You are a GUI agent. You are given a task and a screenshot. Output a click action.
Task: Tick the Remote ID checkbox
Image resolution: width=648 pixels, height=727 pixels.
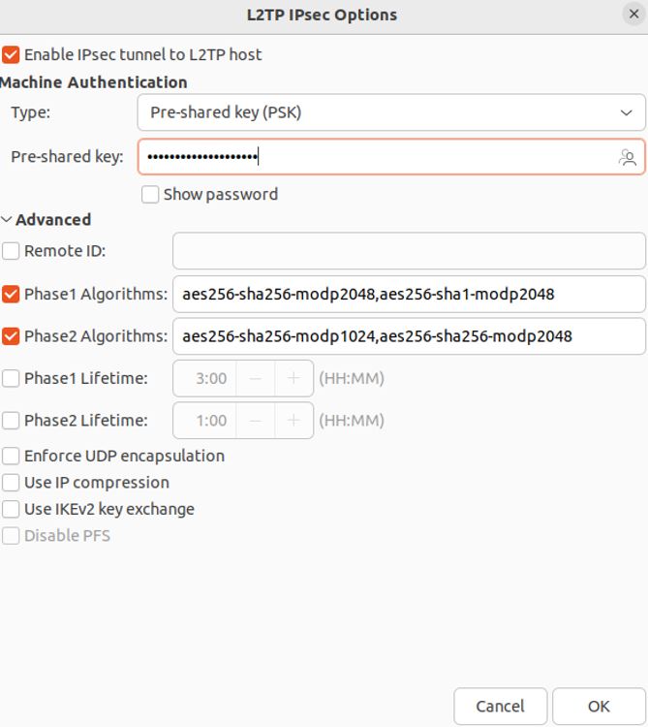(x=12, y=251)
